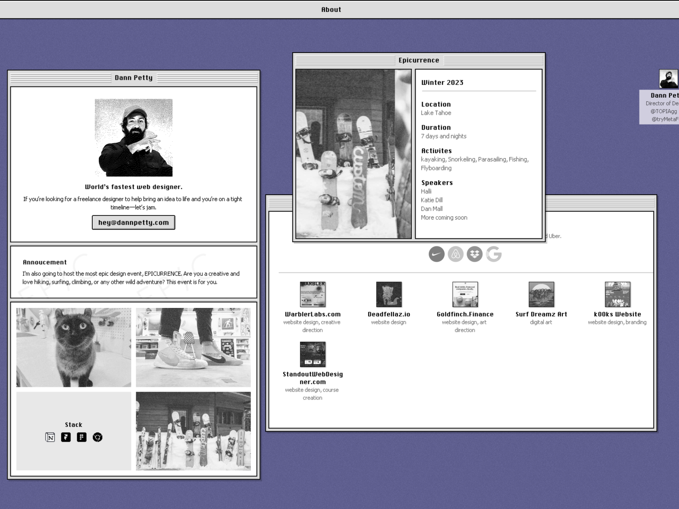
Task: Open the StandoutWebDesigner.com project
Action: click(312, 354)
